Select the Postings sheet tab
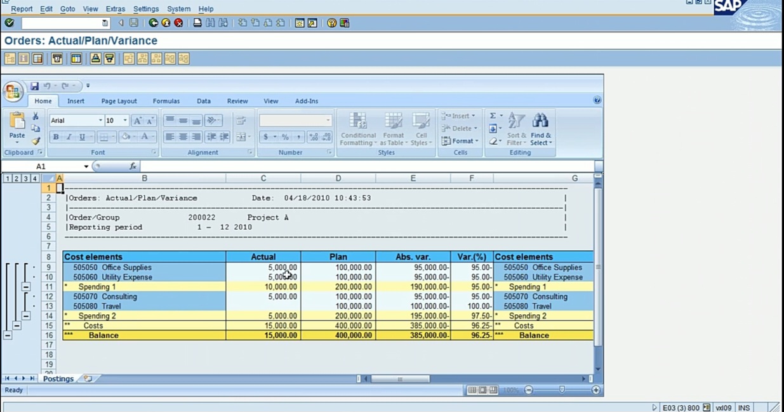The width and height of the screenshot is (784, 412). pyautogui.click(x=58, y=378)
